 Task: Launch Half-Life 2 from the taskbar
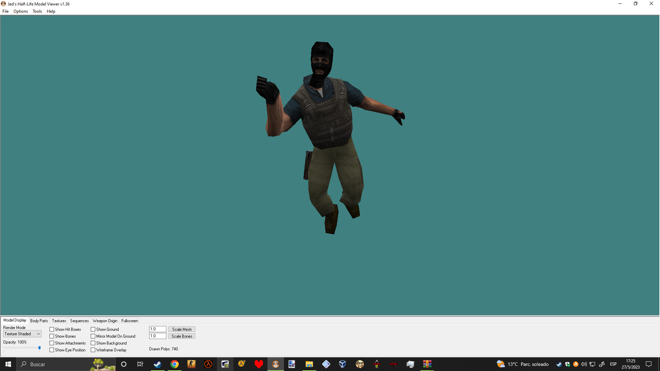(242, 364)
